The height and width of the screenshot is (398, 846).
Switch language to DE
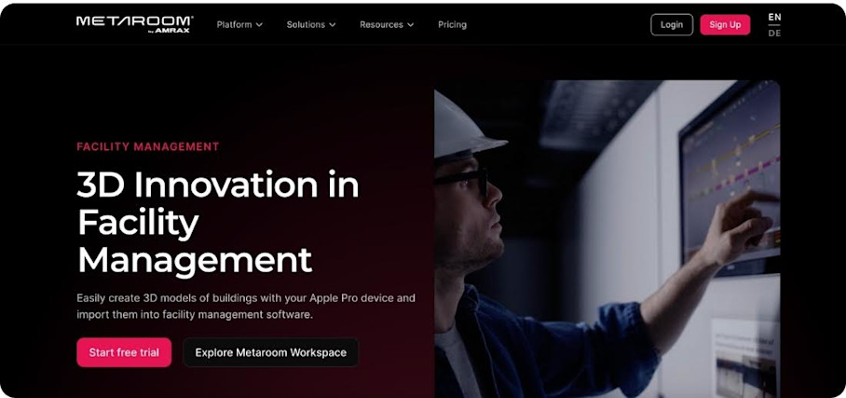[x=774, y=33]
